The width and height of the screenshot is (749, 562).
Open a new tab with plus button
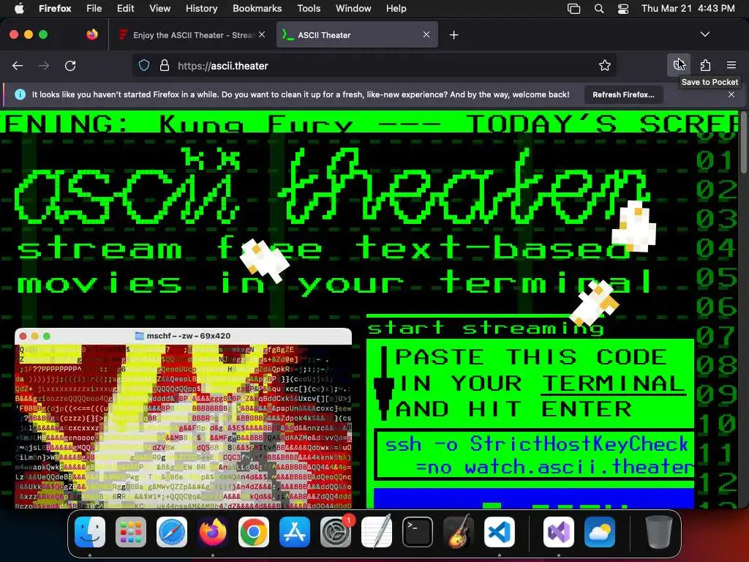tap(453, 35)
